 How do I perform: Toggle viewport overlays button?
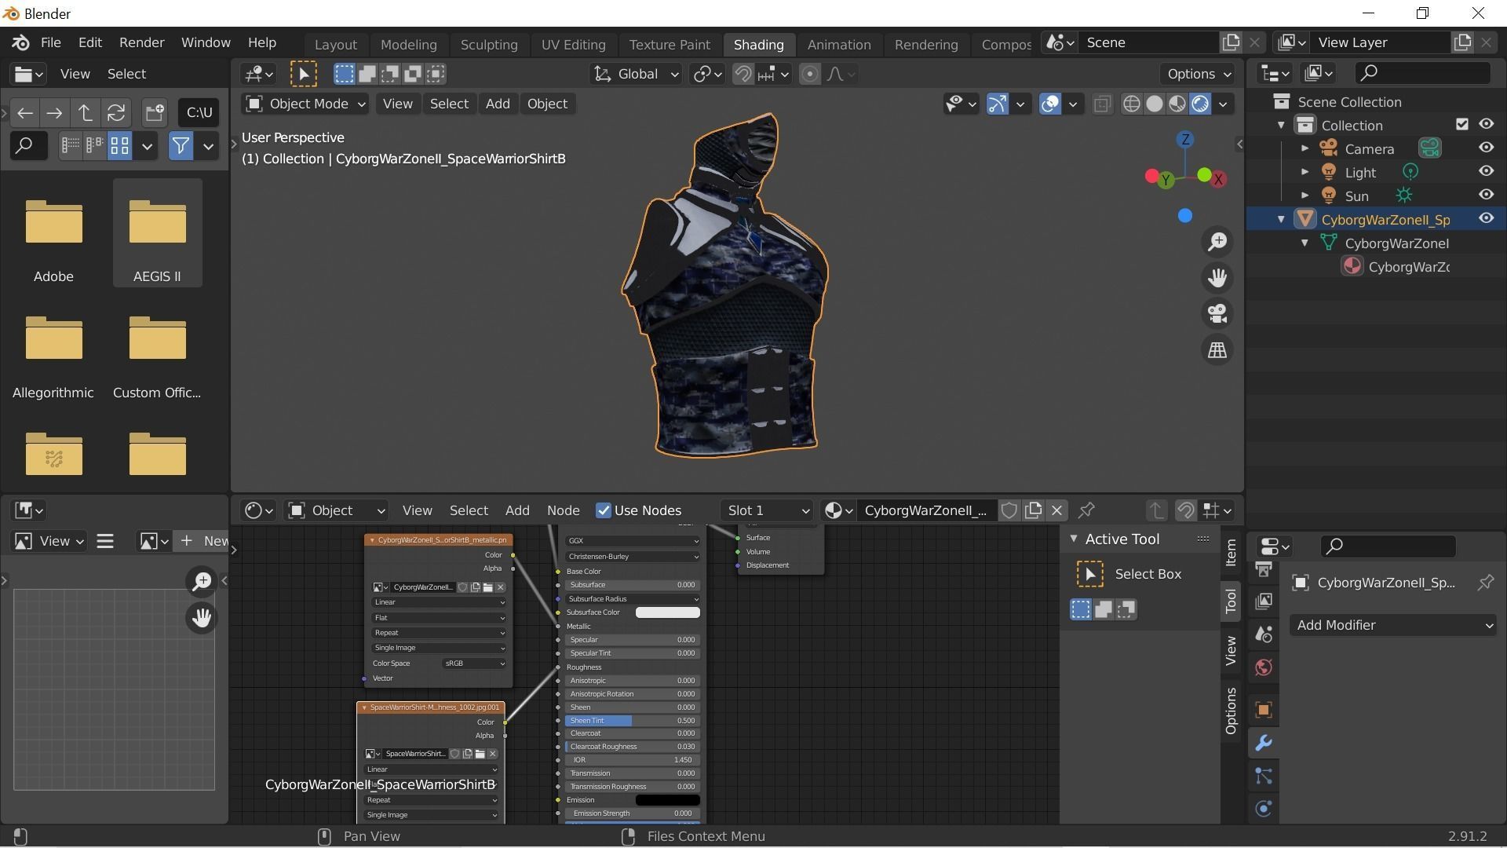(1050, 104)
